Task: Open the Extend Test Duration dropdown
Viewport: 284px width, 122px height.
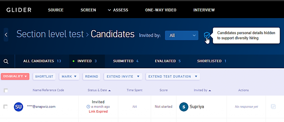Action: point(173,76)
